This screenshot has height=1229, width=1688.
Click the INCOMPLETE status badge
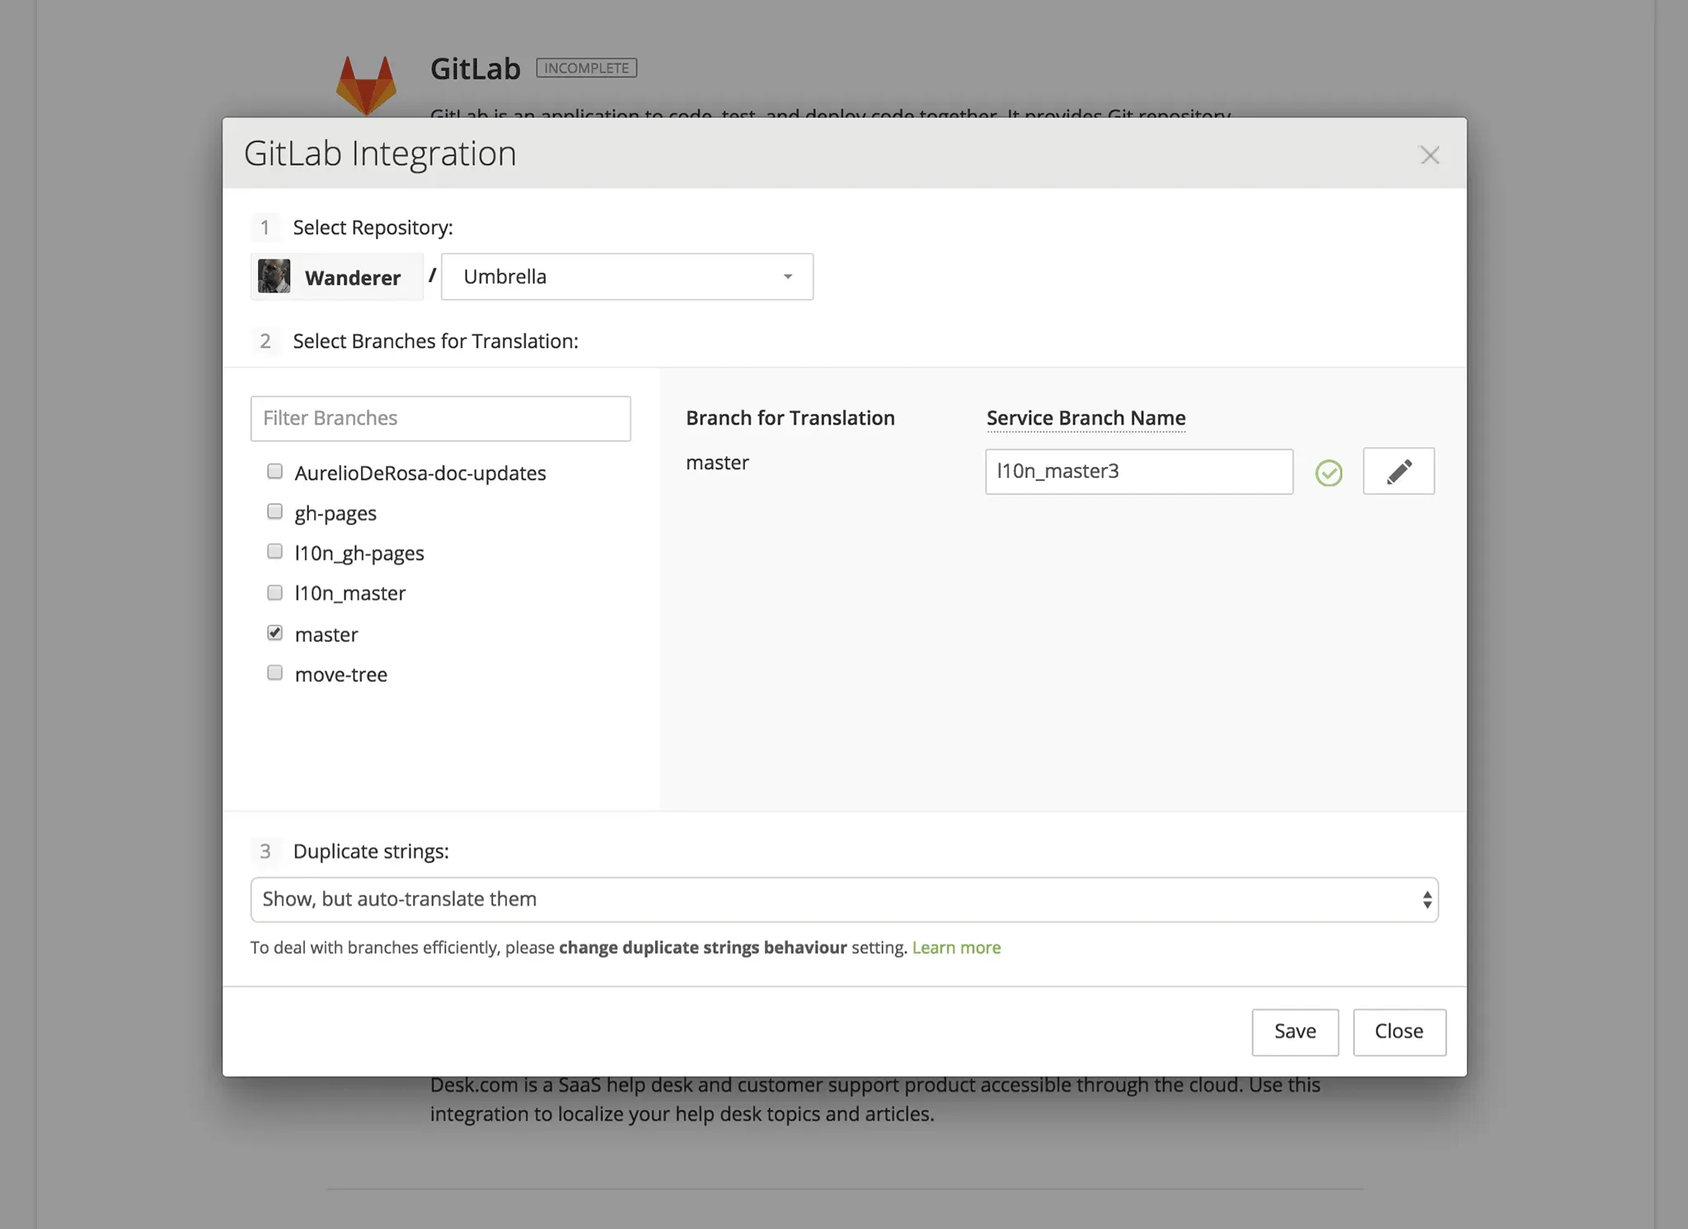point(586,68)
